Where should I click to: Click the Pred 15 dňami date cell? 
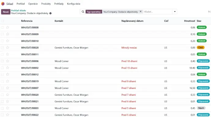[129, 68]
